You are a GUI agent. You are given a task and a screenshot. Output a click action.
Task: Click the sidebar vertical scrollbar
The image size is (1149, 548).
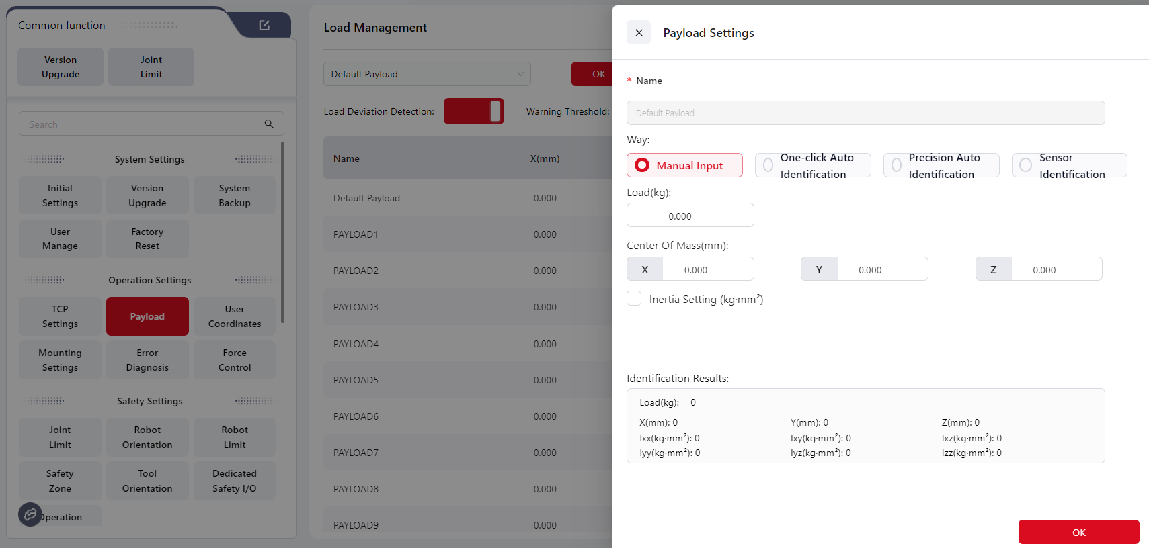coord(282,232)
